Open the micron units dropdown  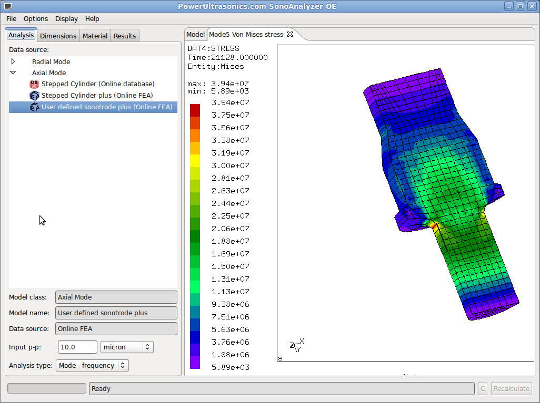click(x=127, y=347)
